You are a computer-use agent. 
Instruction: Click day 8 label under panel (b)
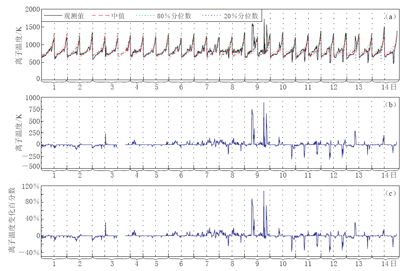coord(232,175)
